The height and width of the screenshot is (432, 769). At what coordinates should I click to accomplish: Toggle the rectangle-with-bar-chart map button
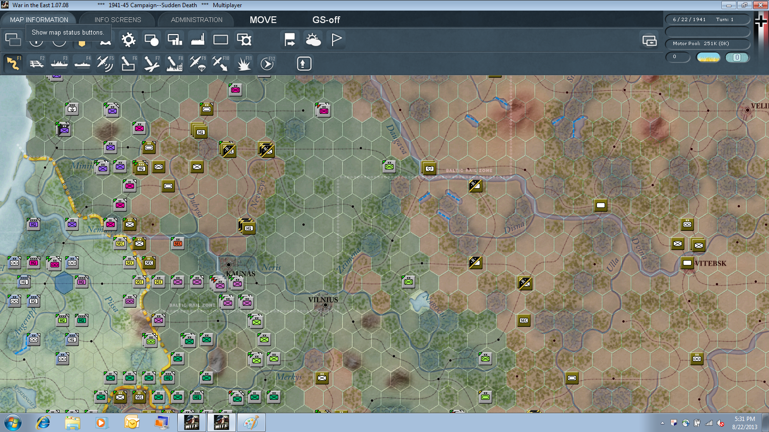pos(174,39)
